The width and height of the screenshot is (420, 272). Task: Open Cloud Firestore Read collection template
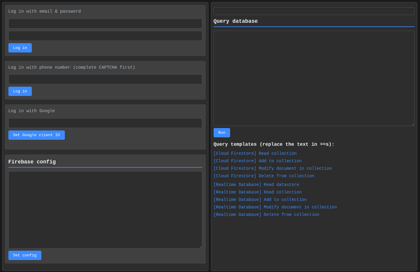tap(255, 154)
